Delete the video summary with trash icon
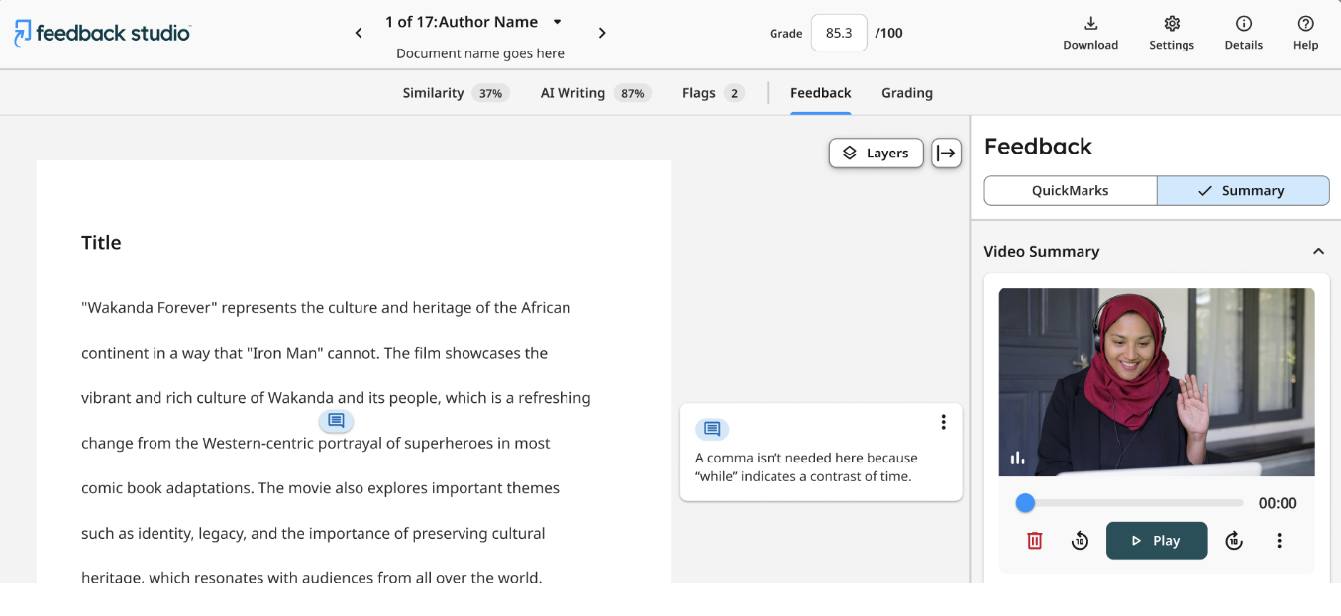 [1034, 541]
